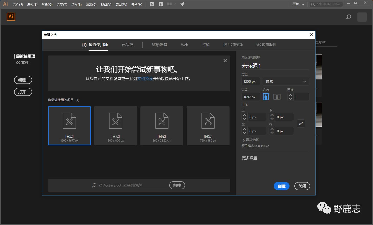Click the 宽度 width input field

(x=250, y=81)
